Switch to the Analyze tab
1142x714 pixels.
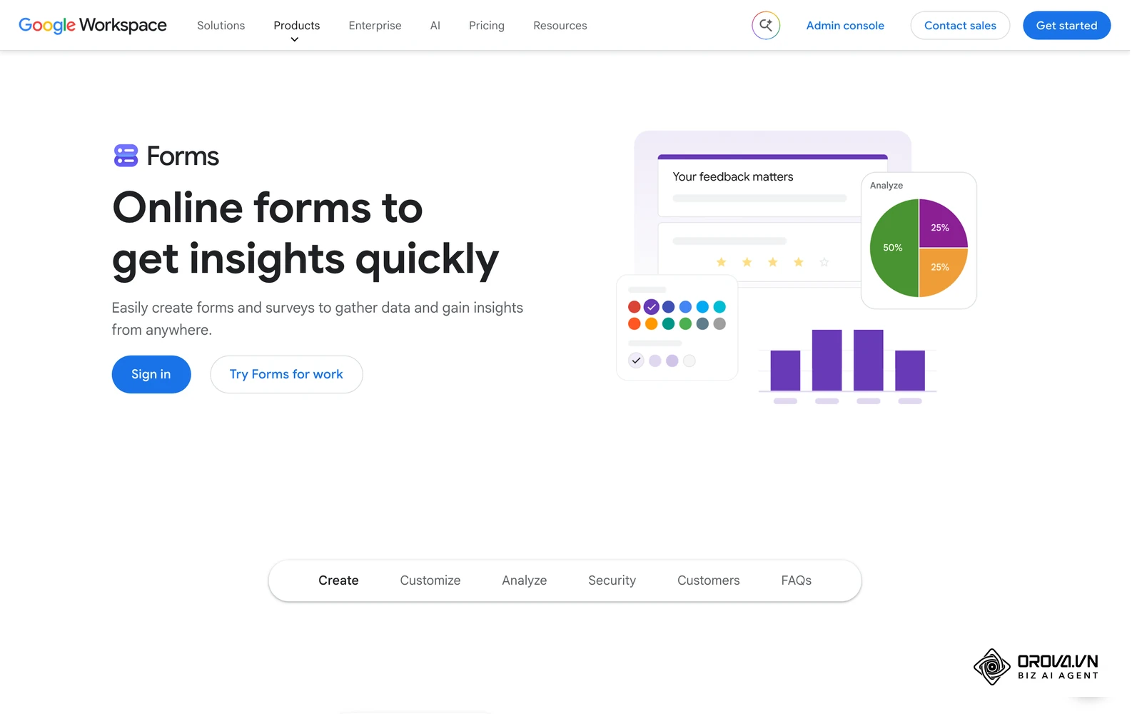coord(525,580)
